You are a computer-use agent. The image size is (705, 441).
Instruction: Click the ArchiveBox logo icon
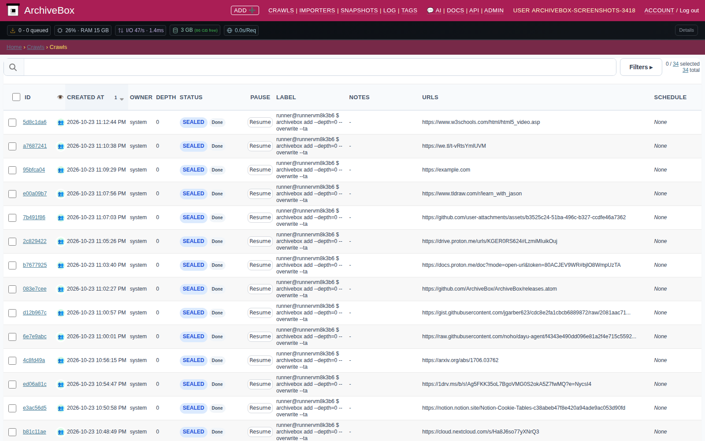(13, 10)
